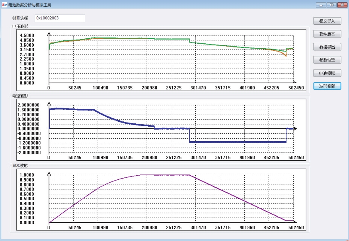Screen dimensions: 349x241
Task: Click 150735 on SOC chart x-axis
Action: tap(125, 228)
